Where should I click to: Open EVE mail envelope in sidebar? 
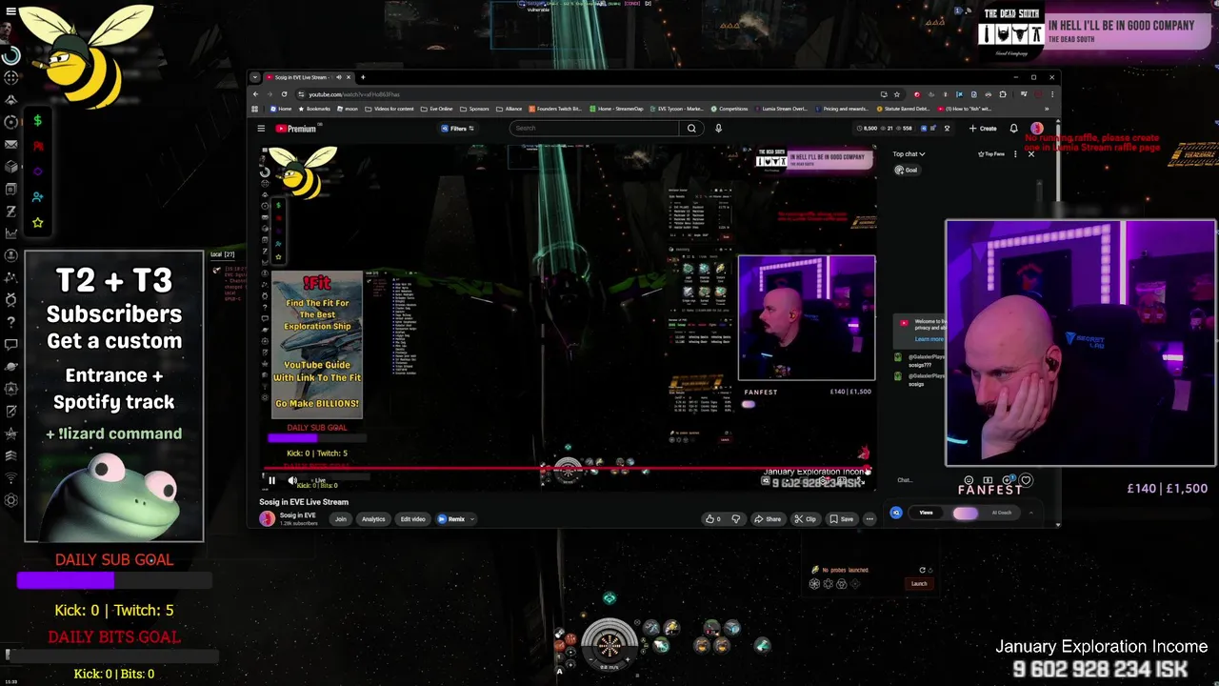pos(10,144)
